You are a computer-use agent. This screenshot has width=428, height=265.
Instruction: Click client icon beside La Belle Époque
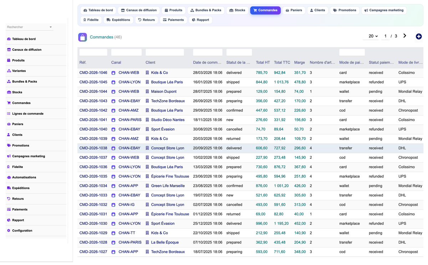pos(147,243)
